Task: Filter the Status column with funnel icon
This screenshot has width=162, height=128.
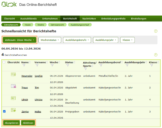Action: [68, 65]
